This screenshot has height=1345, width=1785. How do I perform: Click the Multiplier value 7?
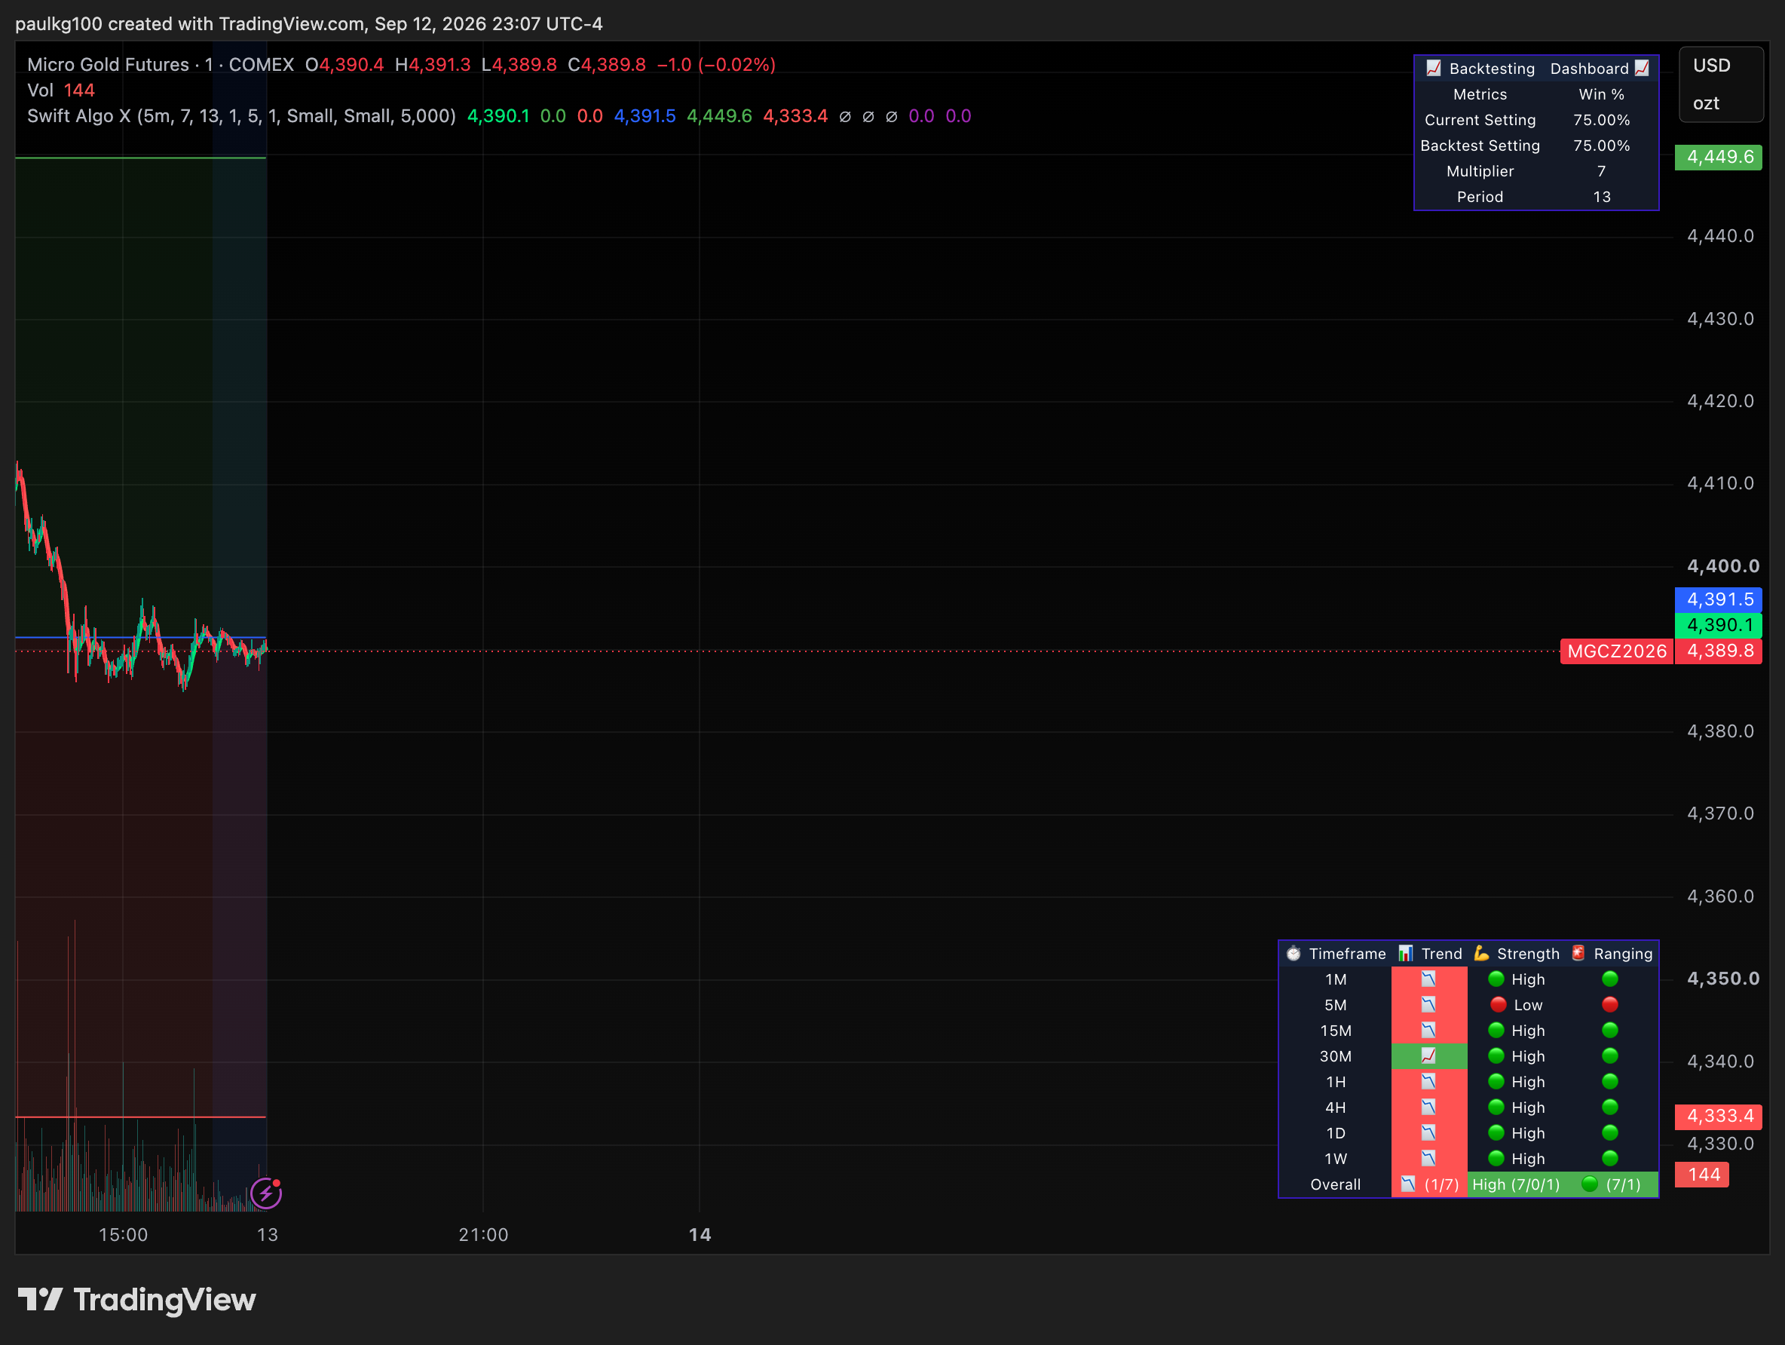click(x=1602, y=171)
